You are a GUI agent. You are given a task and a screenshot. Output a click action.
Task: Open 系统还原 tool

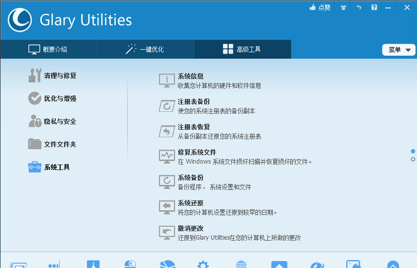(190, 203)
